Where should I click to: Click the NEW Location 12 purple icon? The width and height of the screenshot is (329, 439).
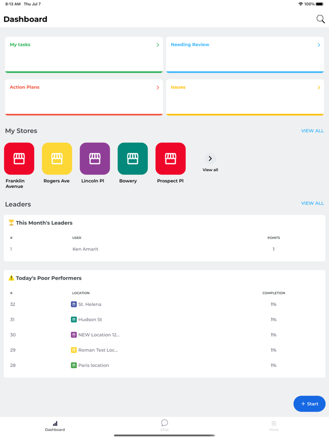point(74,335)
